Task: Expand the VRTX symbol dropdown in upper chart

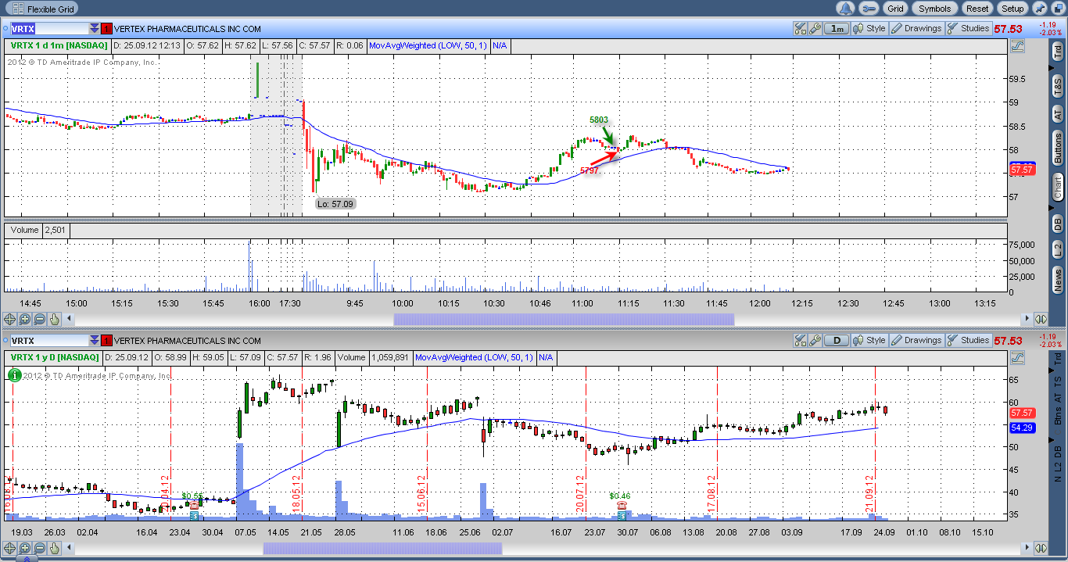Action: [95, 29]
